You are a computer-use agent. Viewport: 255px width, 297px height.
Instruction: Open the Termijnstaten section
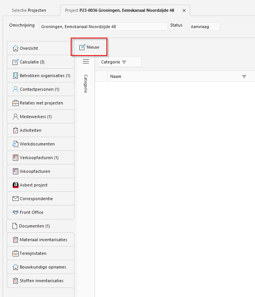[41, 253]
